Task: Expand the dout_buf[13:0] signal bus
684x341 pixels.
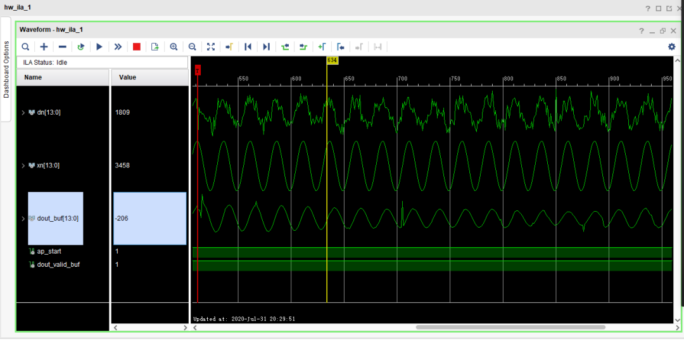Action: 23,219
